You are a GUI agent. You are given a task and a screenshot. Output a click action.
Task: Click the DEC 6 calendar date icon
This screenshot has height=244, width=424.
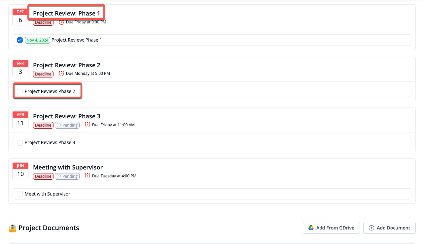pyautogui.click(x=20, y=17)
